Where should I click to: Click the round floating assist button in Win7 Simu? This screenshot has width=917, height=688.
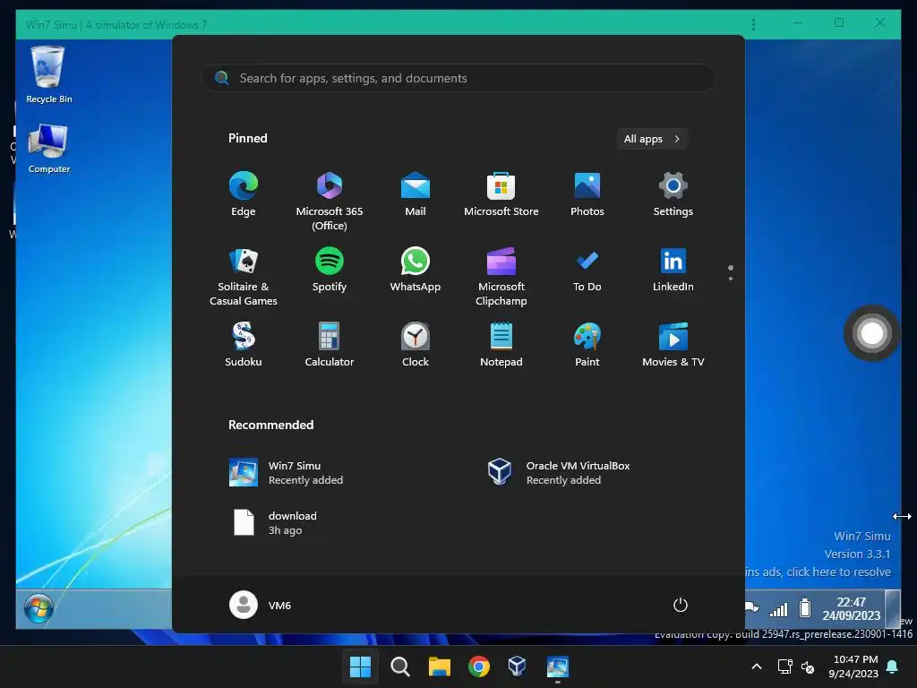click(x=871, y=333)
